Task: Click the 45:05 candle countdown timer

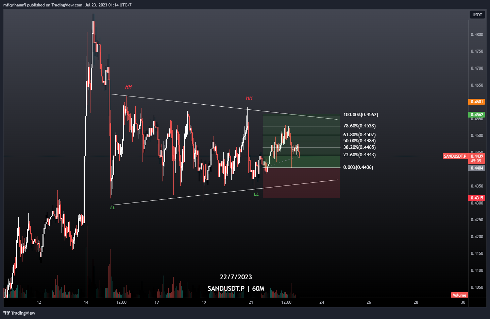Action: point(476,161)
